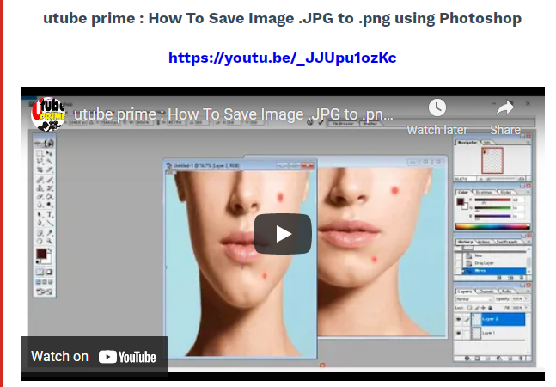Click the page heading about saving JPG to png
The width and height of the screenshot is (556, 387).
click(282, 18)
